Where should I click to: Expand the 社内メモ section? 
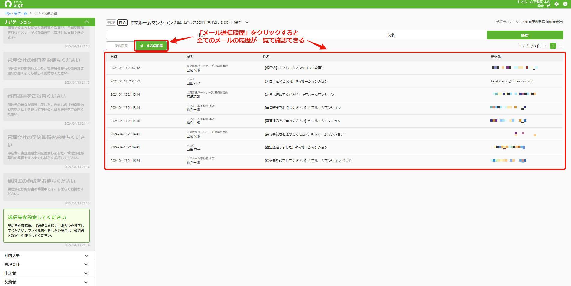tap(47, 255)
